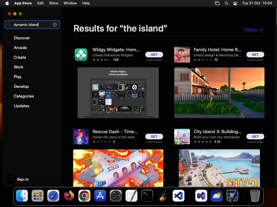Viewport: 277px width, 207px height.
Task: Open the Rescue Dash screenshot preview
Action: click(x=118, y=168)
